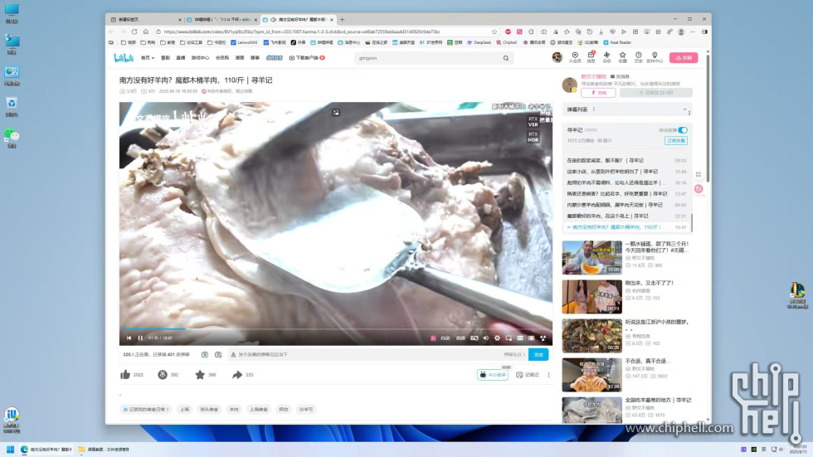Viewport: 813px width, 457px height.
Task: Open new tab with plus button
Action: (x=342, y=20)
